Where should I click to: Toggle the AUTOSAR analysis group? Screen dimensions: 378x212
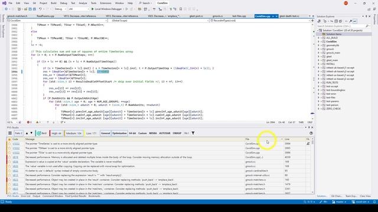[x=165, y=133]
